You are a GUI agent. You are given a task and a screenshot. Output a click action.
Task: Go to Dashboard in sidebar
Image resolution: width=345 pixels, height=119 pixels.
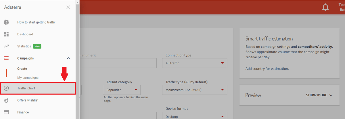coord(25,34)
